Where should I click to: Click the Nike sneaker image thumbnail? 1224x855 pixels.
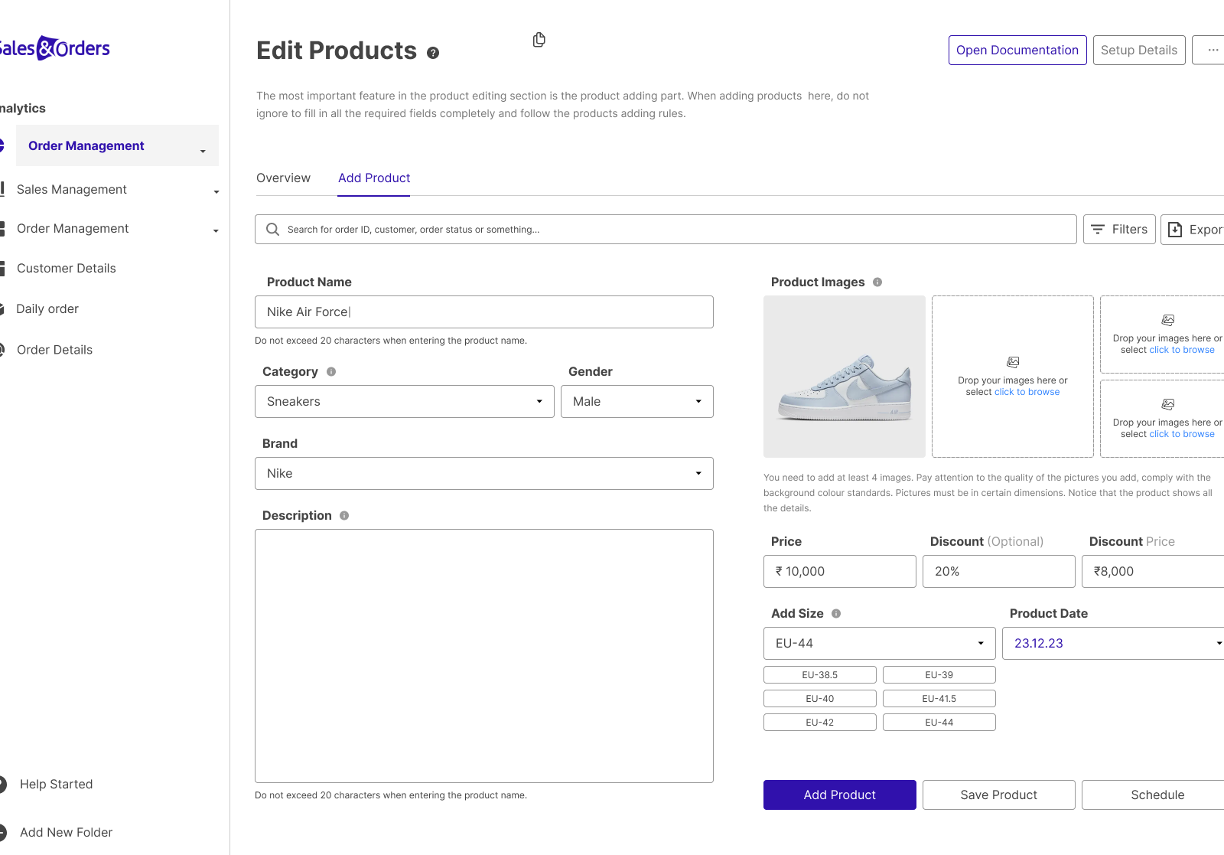[x=844, y=376]
